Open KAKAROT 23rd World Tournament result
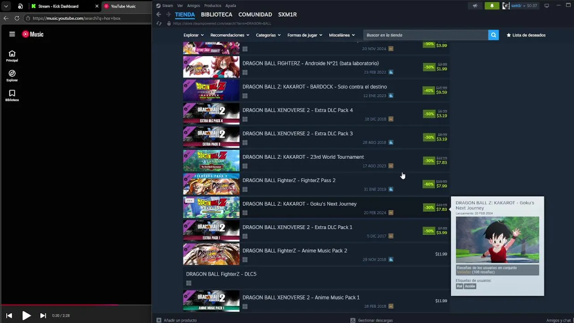The width and height of the screenshot is (574, 323). click(x=316, y=161)
